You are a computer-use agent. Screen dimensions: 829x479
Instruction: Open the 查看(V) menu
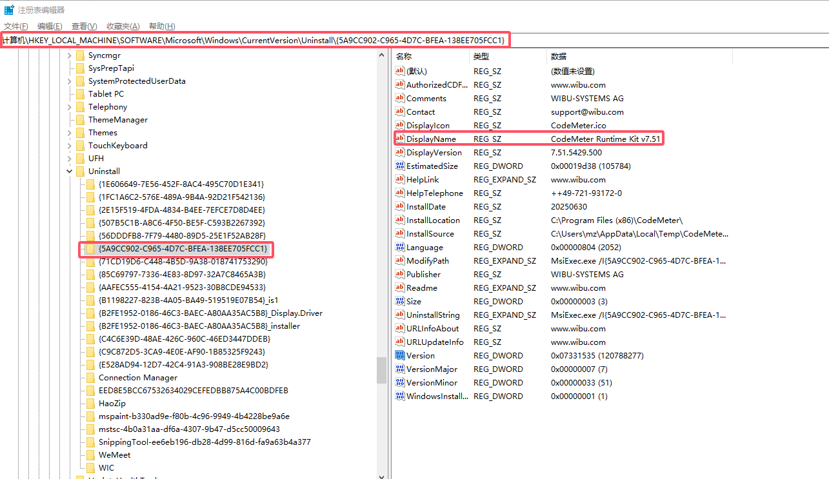84,26
